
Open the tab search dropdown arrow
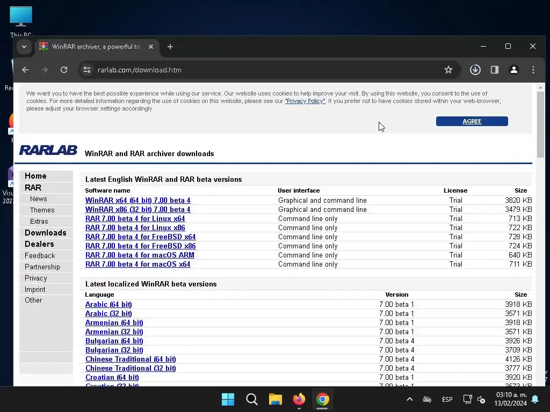point(24,47)
